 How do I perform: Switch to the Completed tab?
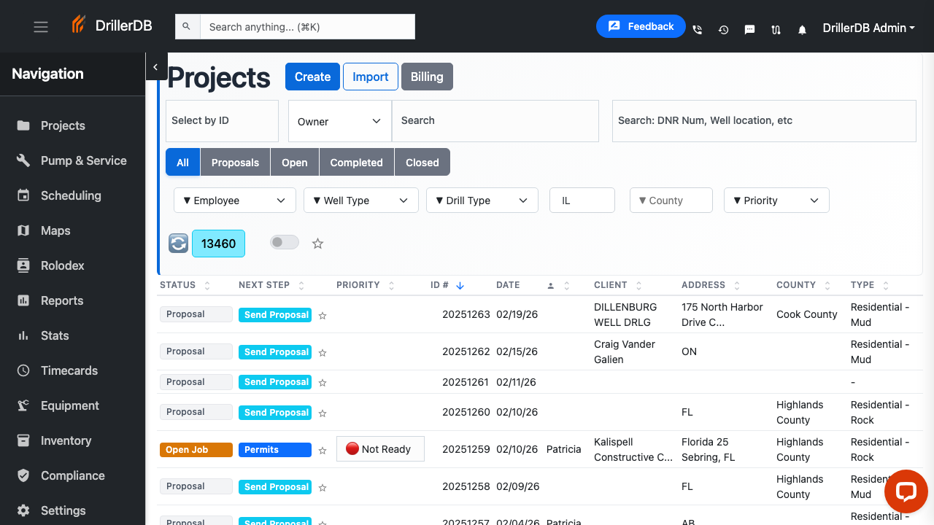(x=356, y=162)
